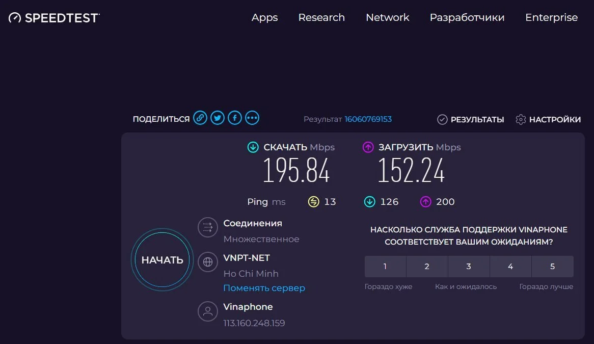Image resolution: width=594 pixels, height=344 pixels.
Task: Open the Enterprise menu
Action: coord(552,17)
